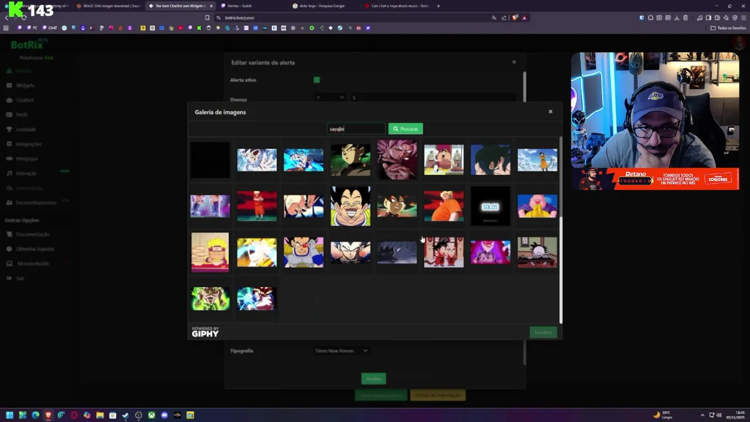The height and width of the screenshot is (422, 750).
Task: Open the browser extensions puzzle icon
Action: click(x=650, y=18)
